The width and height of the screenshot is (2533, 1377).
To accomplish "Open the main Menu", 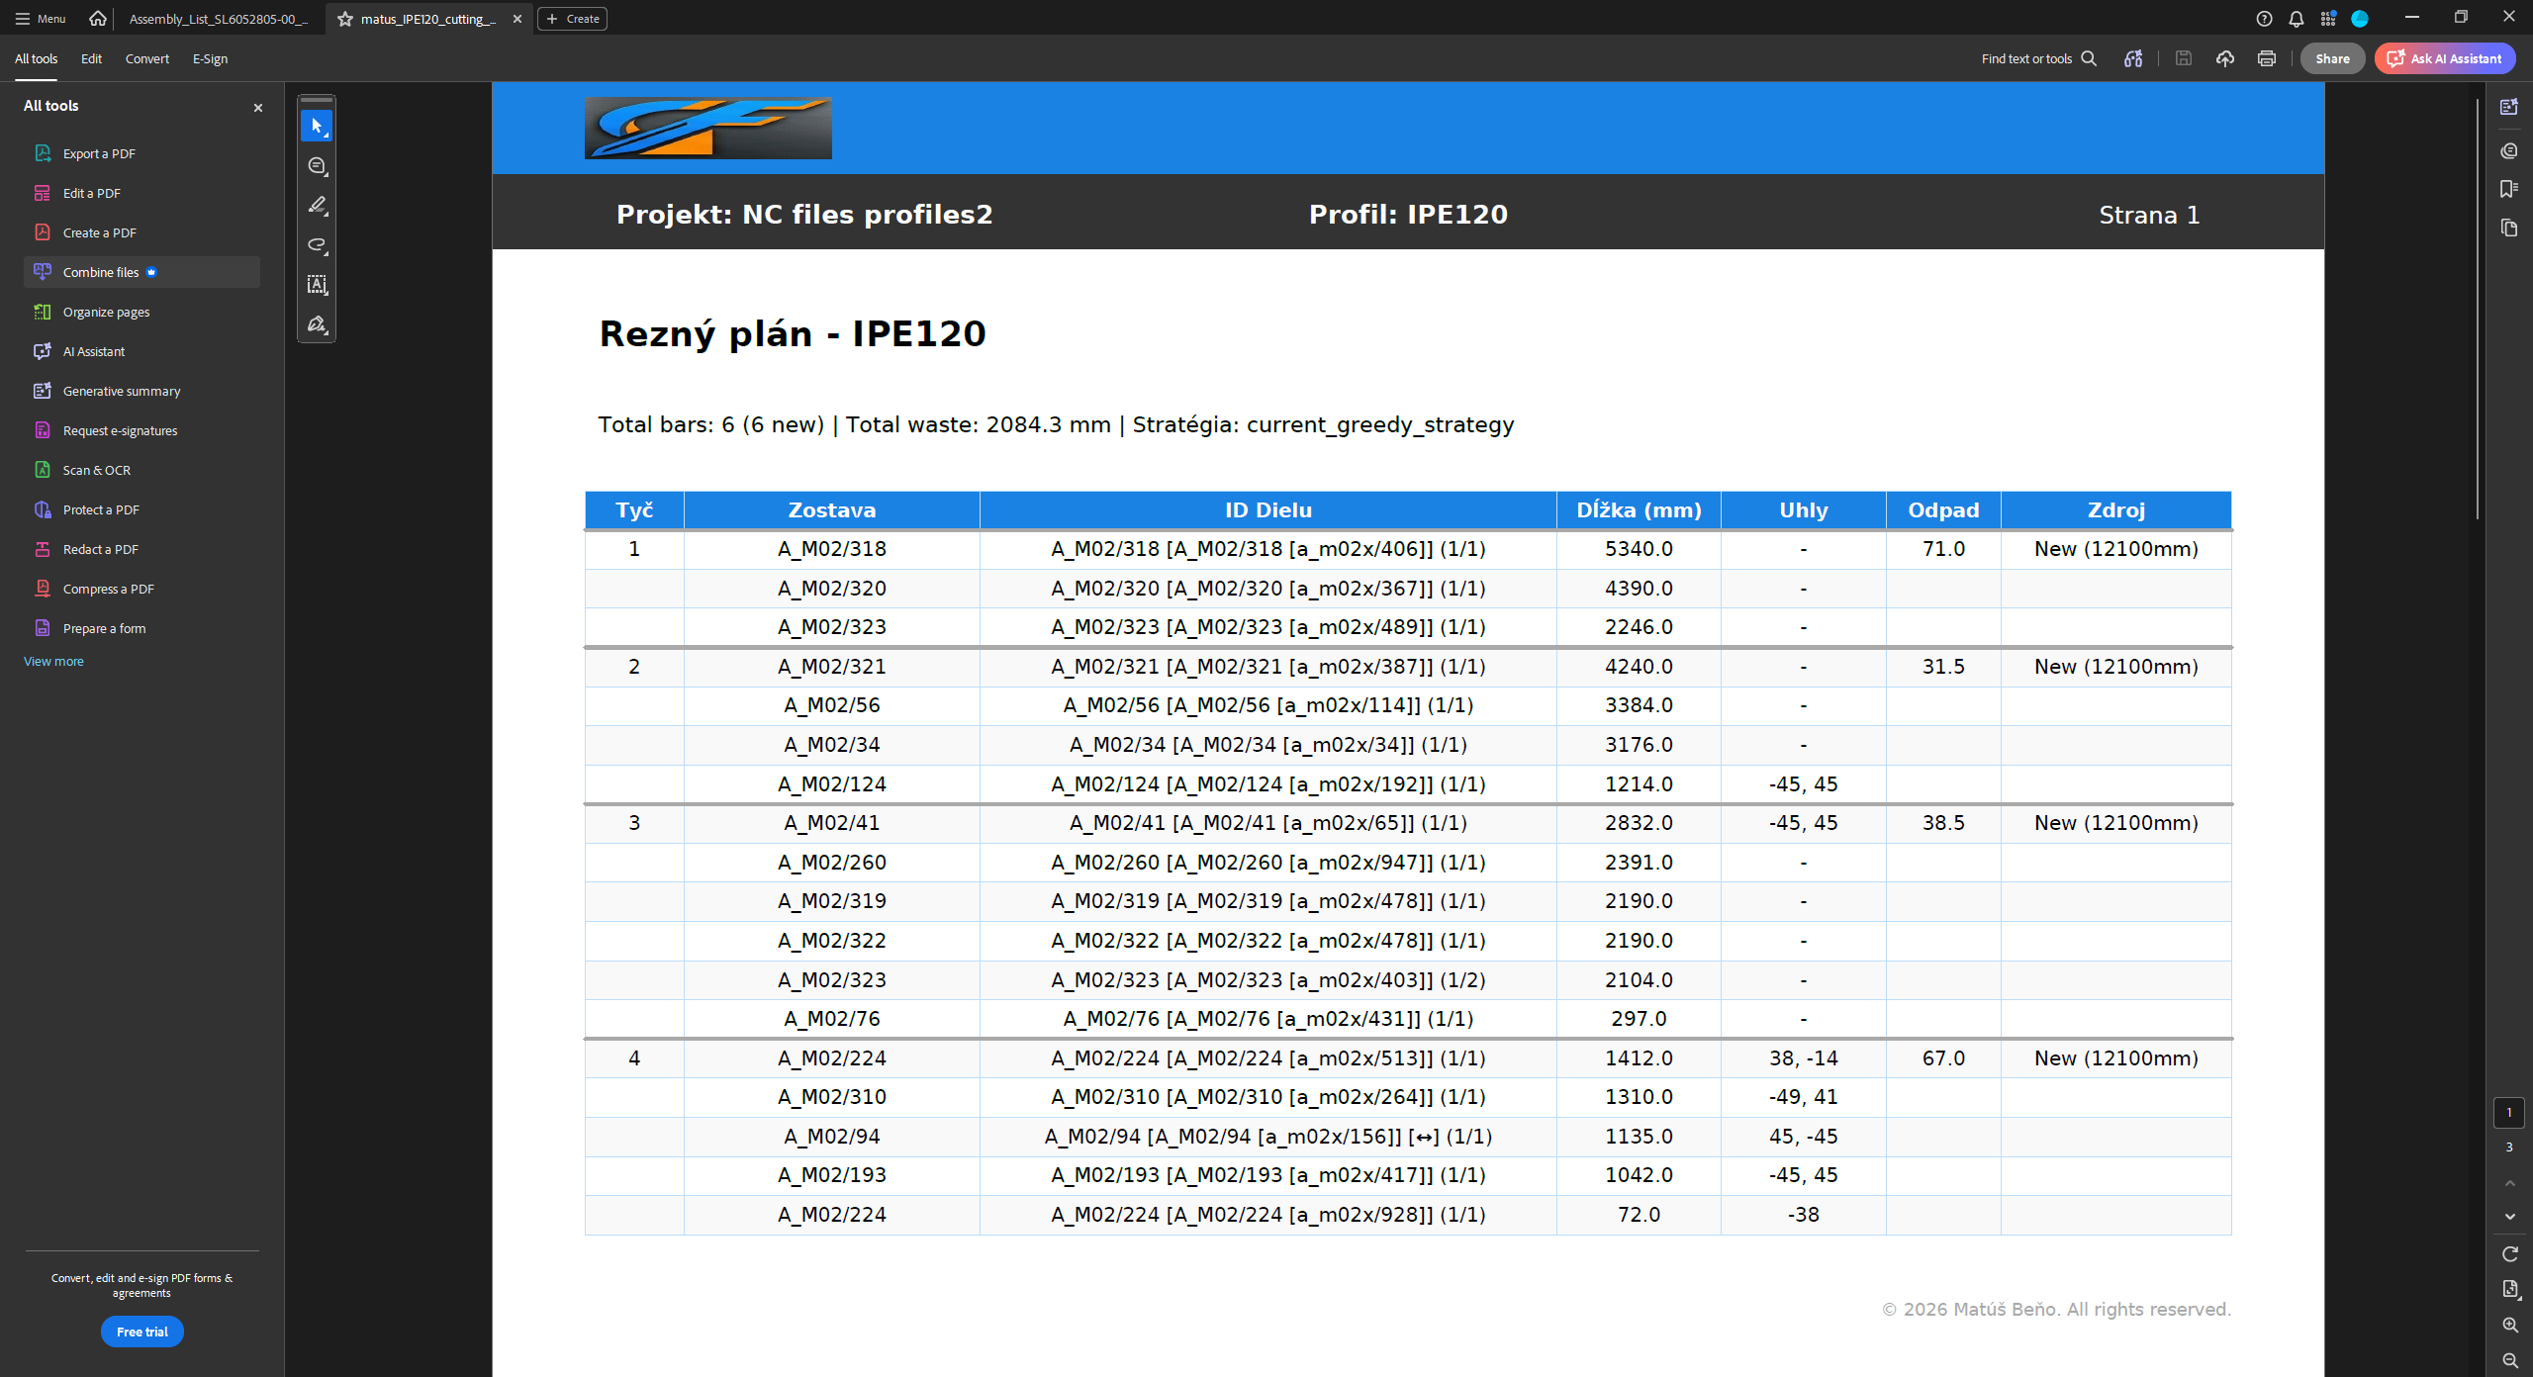I will (41, 18).
